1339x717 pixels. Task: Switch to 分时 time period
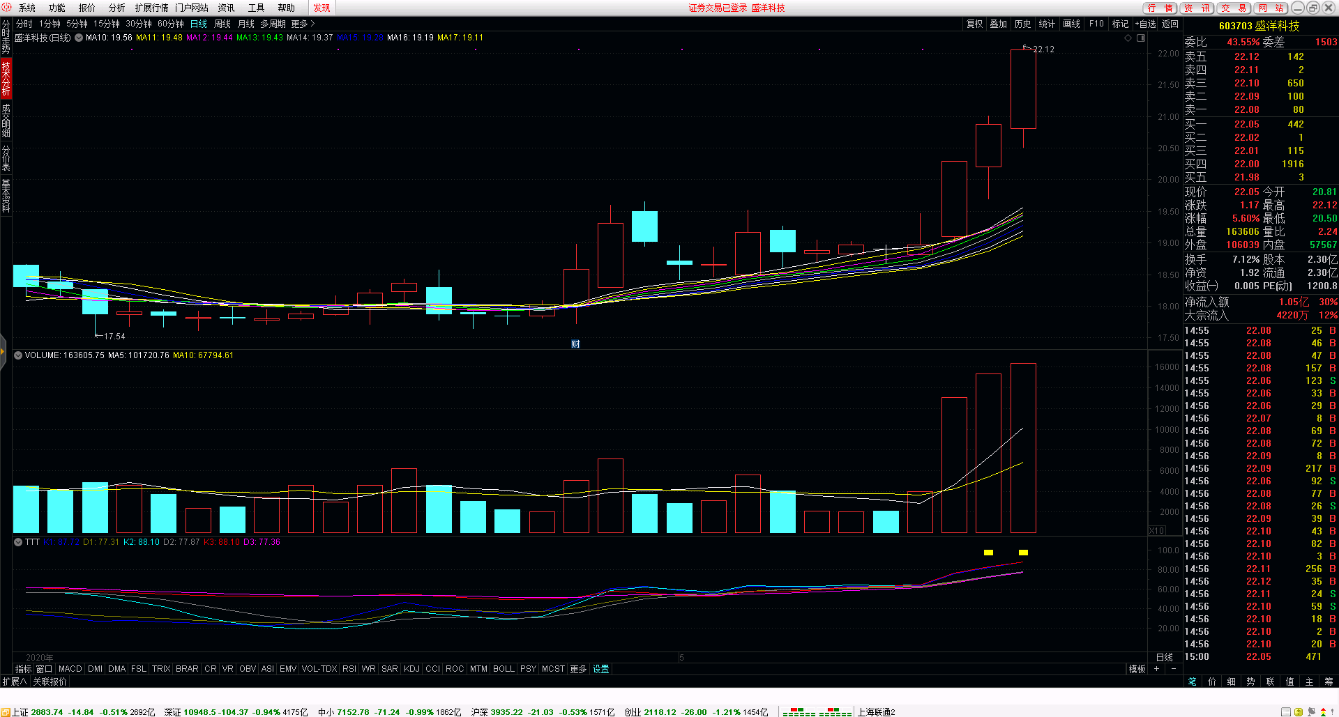coord(24,24)
